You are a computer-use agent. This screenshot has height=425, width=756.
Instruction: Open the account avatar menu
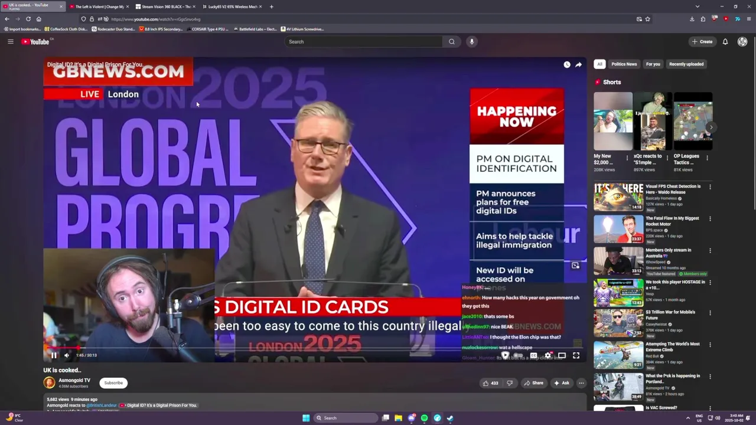[x=742, y=41]
